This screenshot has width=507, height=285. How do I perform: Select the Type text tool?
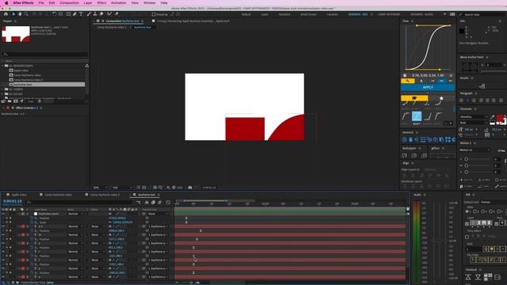point(81,14)
